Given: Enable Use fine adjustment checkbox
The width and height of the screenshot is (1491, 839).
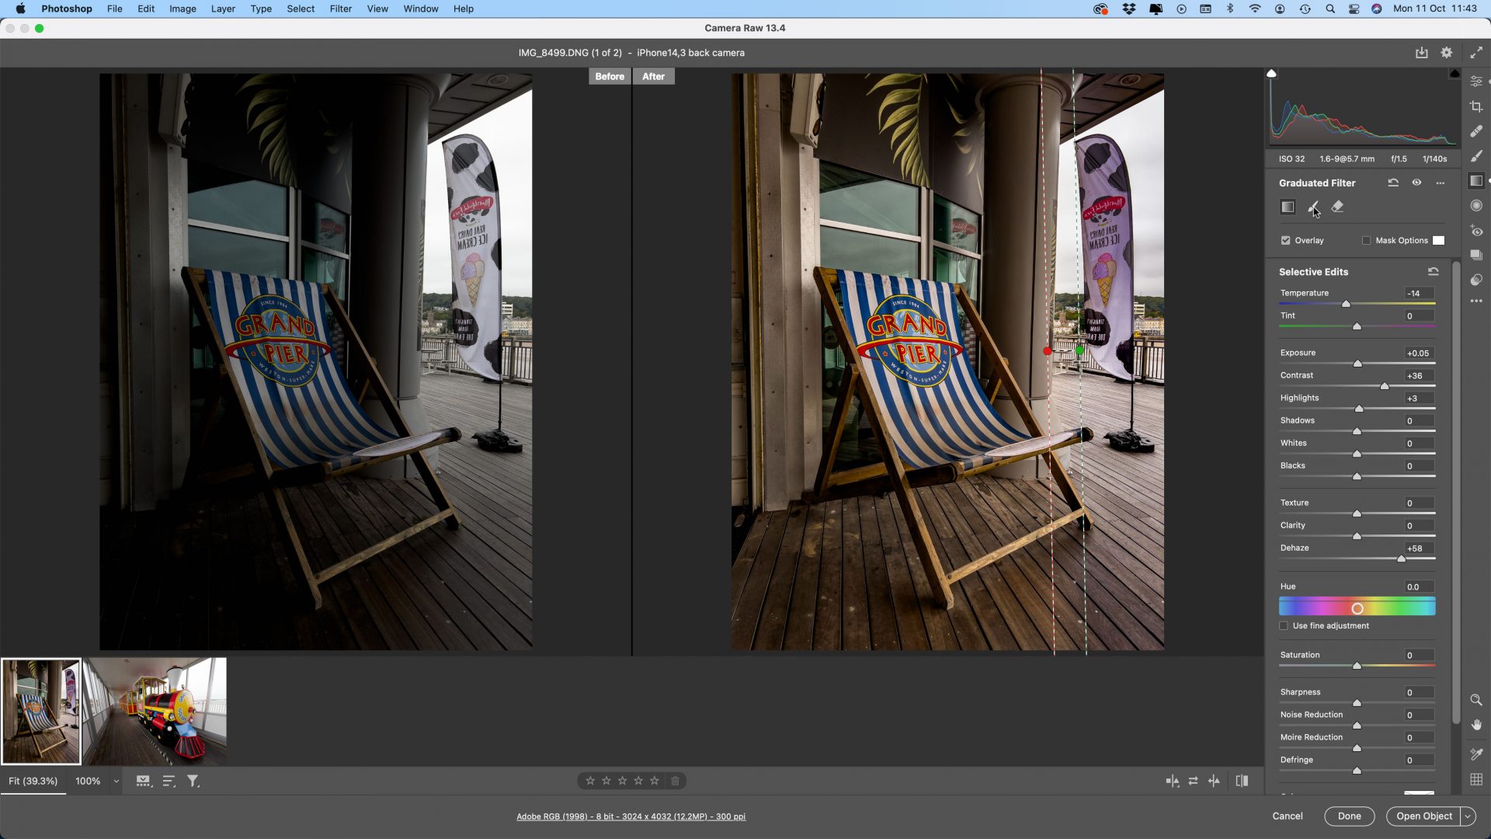Looking at the screenshot, I should 1284,626.
